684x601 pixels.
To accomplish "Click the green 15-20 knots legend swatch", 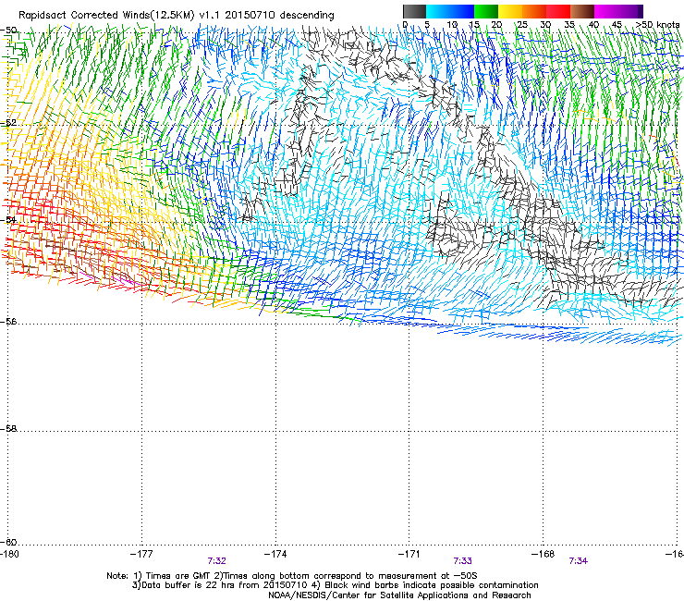I will click(486, 11).
